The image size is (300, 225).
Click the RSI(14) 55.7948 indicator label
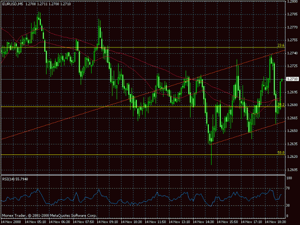click(15, 179)
